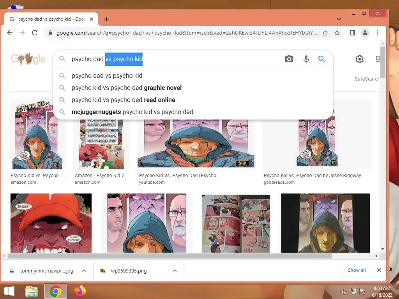Viewport: 399px width, 299px height.
Task: Open Firefox from the taskbar
Action: point(80,291)
